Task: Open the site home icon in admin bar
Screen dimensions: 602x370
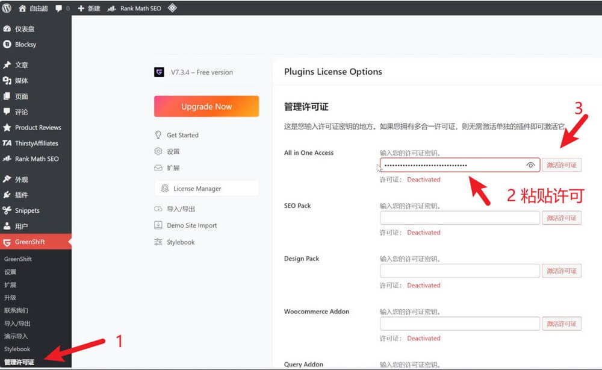Action: (22, 8)
